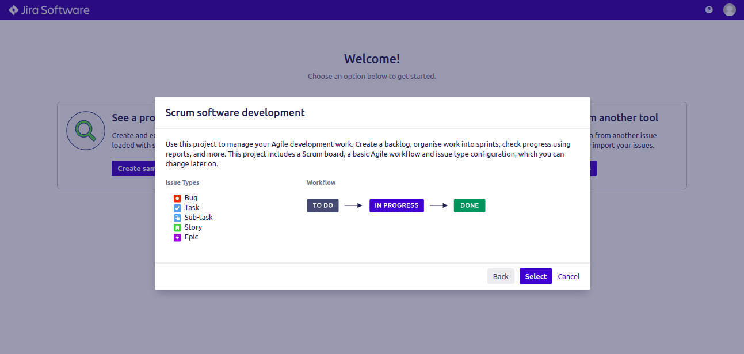Go back with the Back button

point(501,276)
